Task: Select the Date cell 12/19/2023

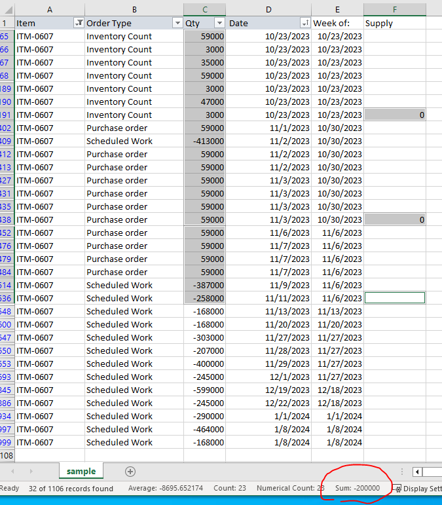Action: 268,390
